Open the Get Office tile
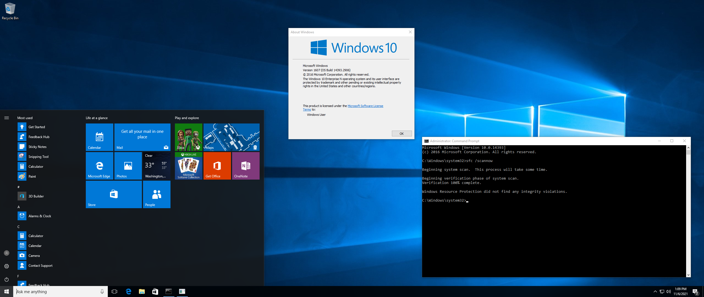The image size is (704, 297). 217,166
